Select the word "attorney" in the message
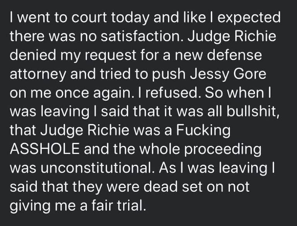This screenshot has width=297, height=226. point(38,75)
